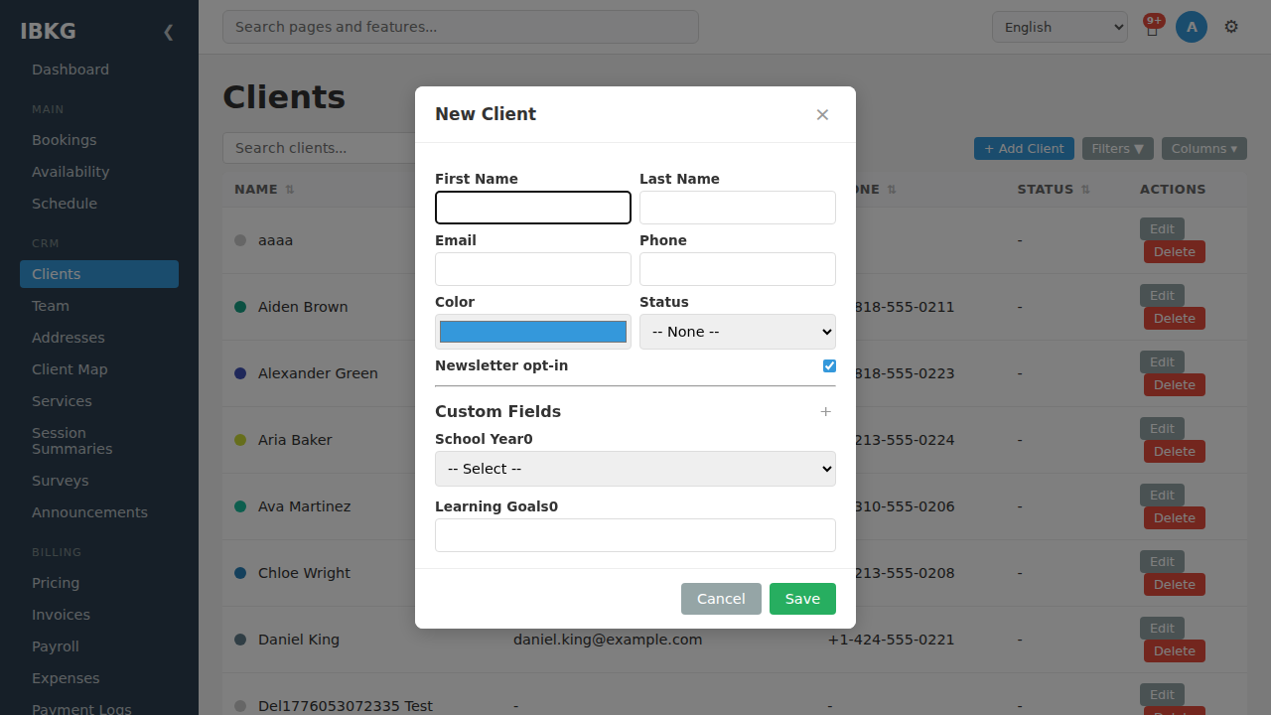Select the Clients sidebar item
This screenshot has height=715, width=1271.
99,274
